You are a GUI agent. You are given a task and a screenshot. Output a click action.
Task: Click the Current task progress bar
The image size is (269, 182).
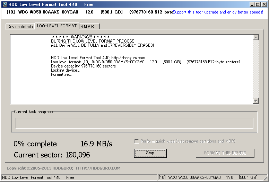(134, 123)
